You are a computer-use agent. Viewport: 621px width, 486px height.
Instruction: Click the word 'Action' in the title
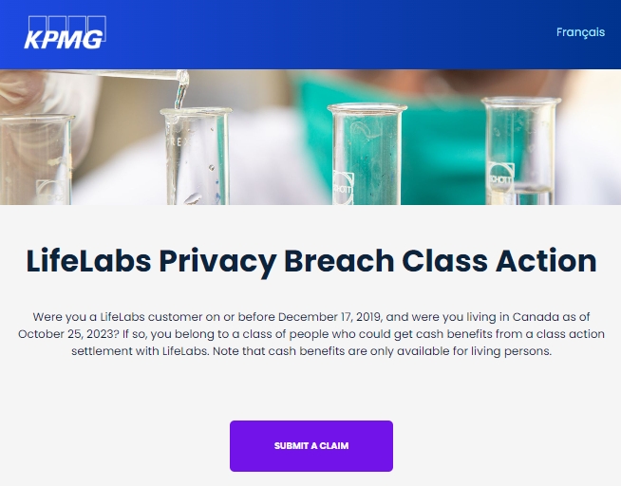[x=546, y=261]
